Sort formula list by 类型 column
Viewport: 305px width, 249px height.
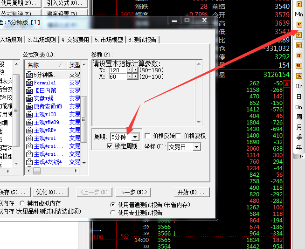74,65
